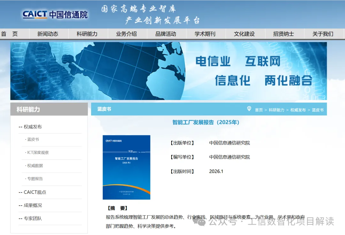
Task: Select 专家团队 in the sidebar
Action: [33, 218]
